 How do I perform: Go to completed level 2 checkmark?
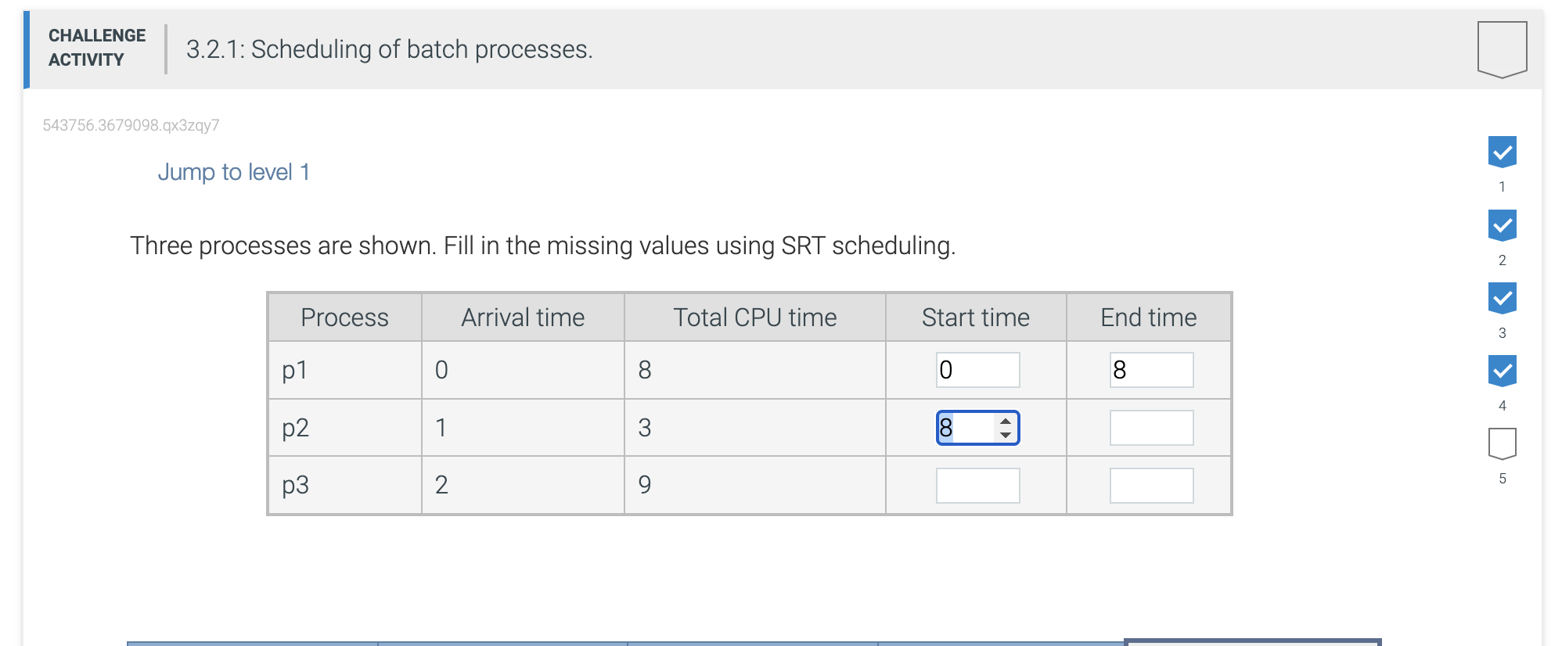[1502, 225]
